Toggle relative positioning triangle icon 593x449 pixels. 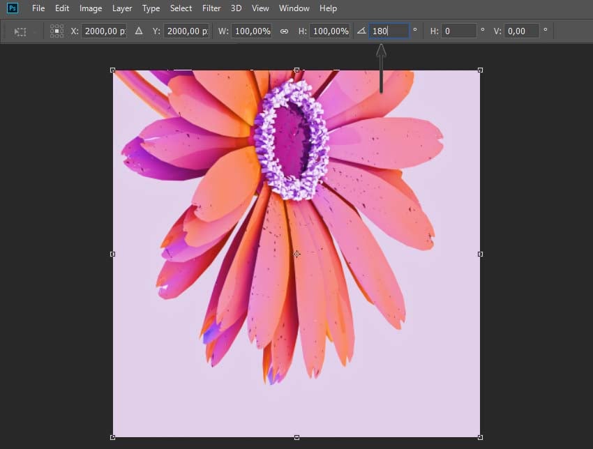138,31
